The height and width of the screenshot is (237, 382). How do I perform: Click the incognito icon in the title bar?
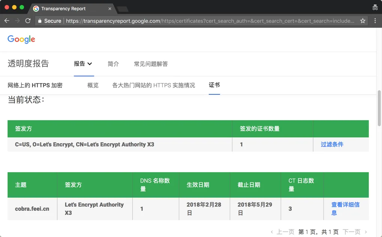(x=375, y=7)
